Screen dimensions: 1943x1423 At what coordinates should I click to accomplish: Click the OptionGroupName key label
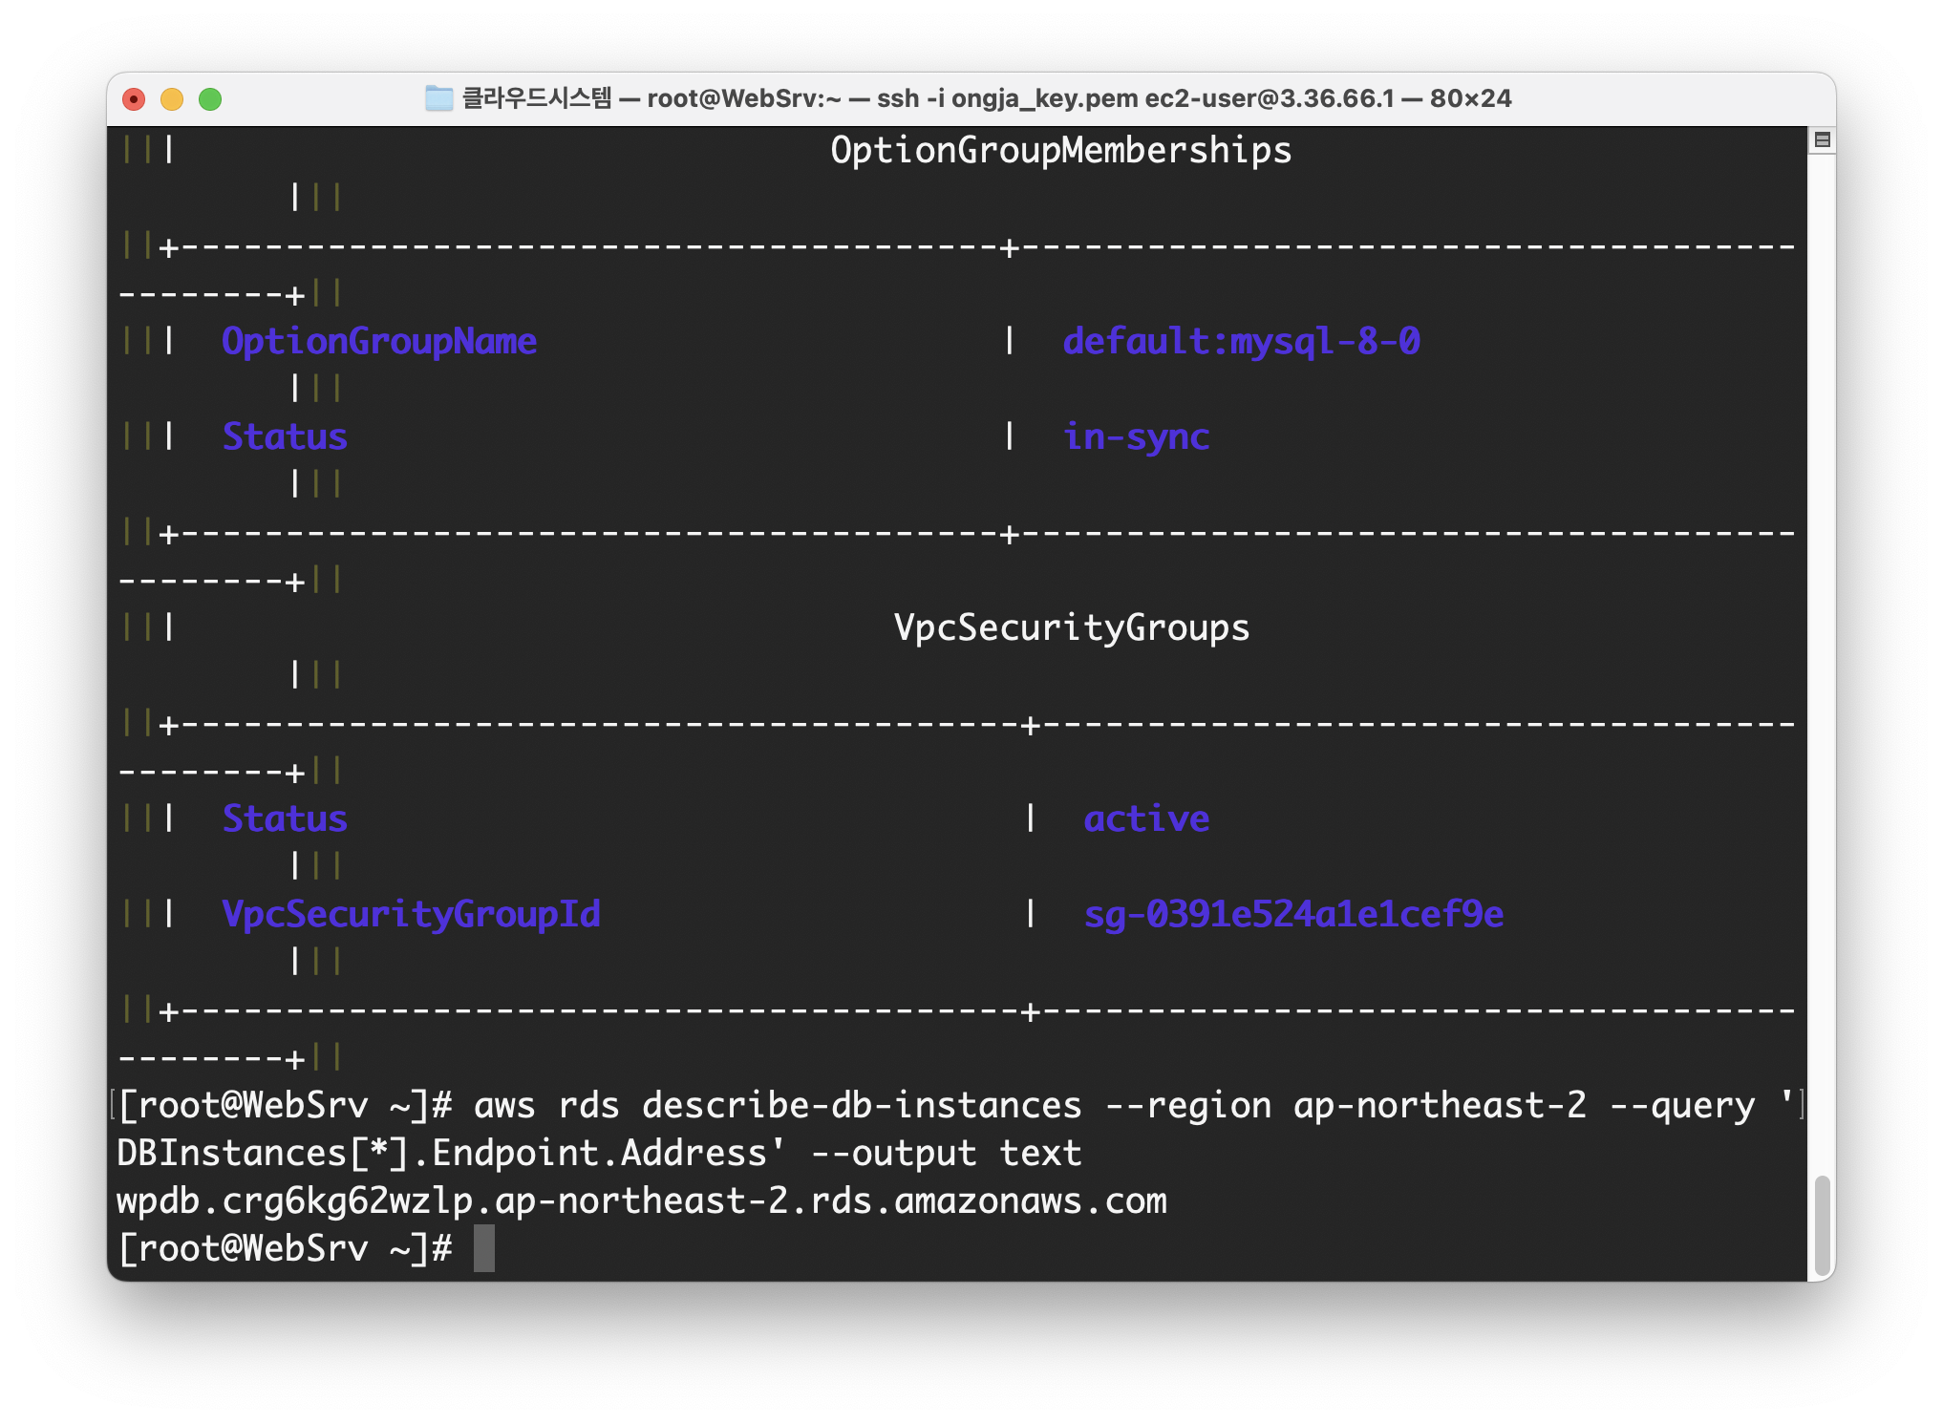point(379,342)
